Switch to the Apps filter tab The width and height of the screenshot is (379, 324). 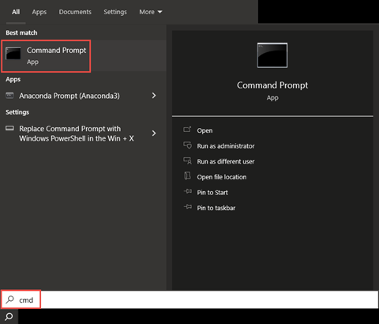pyautogui.click(x=39, y=12)
